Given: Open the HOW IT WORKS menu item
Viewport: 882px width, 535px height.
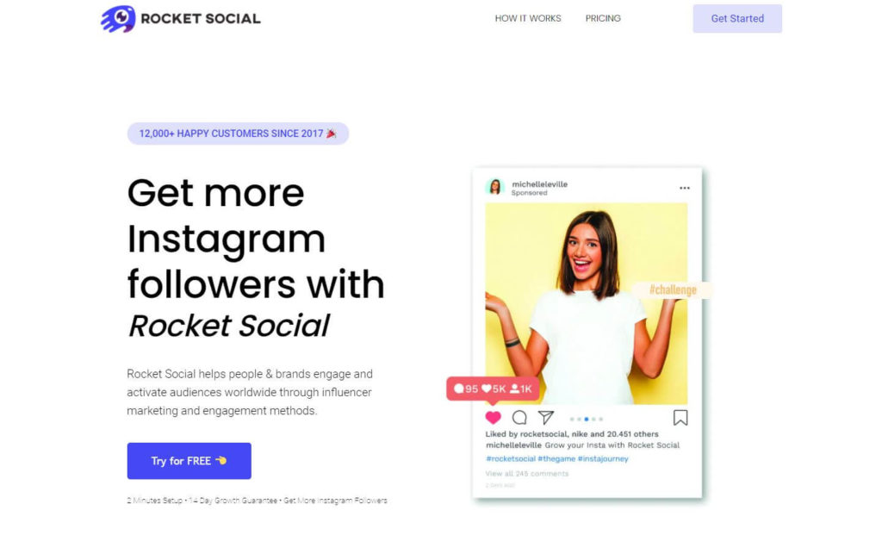Looking at the screenshot, I should coord(528,19).
